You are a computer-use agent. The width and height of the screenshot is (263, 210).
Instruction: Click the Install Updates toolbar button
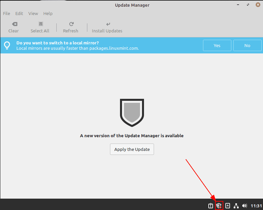click(107, 27)
